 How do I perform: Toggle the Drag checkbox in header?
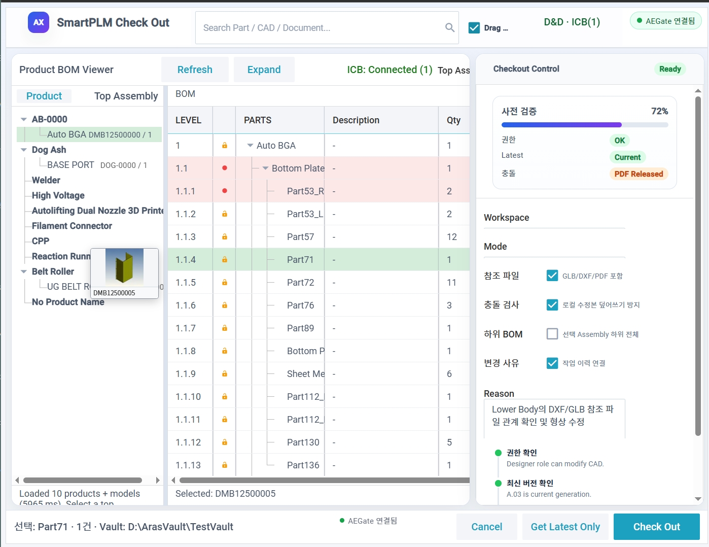[x=474, y=28]
